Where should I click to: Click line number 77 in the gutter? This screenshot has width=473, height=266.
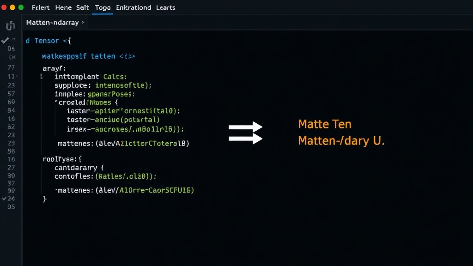pos(11,67)
